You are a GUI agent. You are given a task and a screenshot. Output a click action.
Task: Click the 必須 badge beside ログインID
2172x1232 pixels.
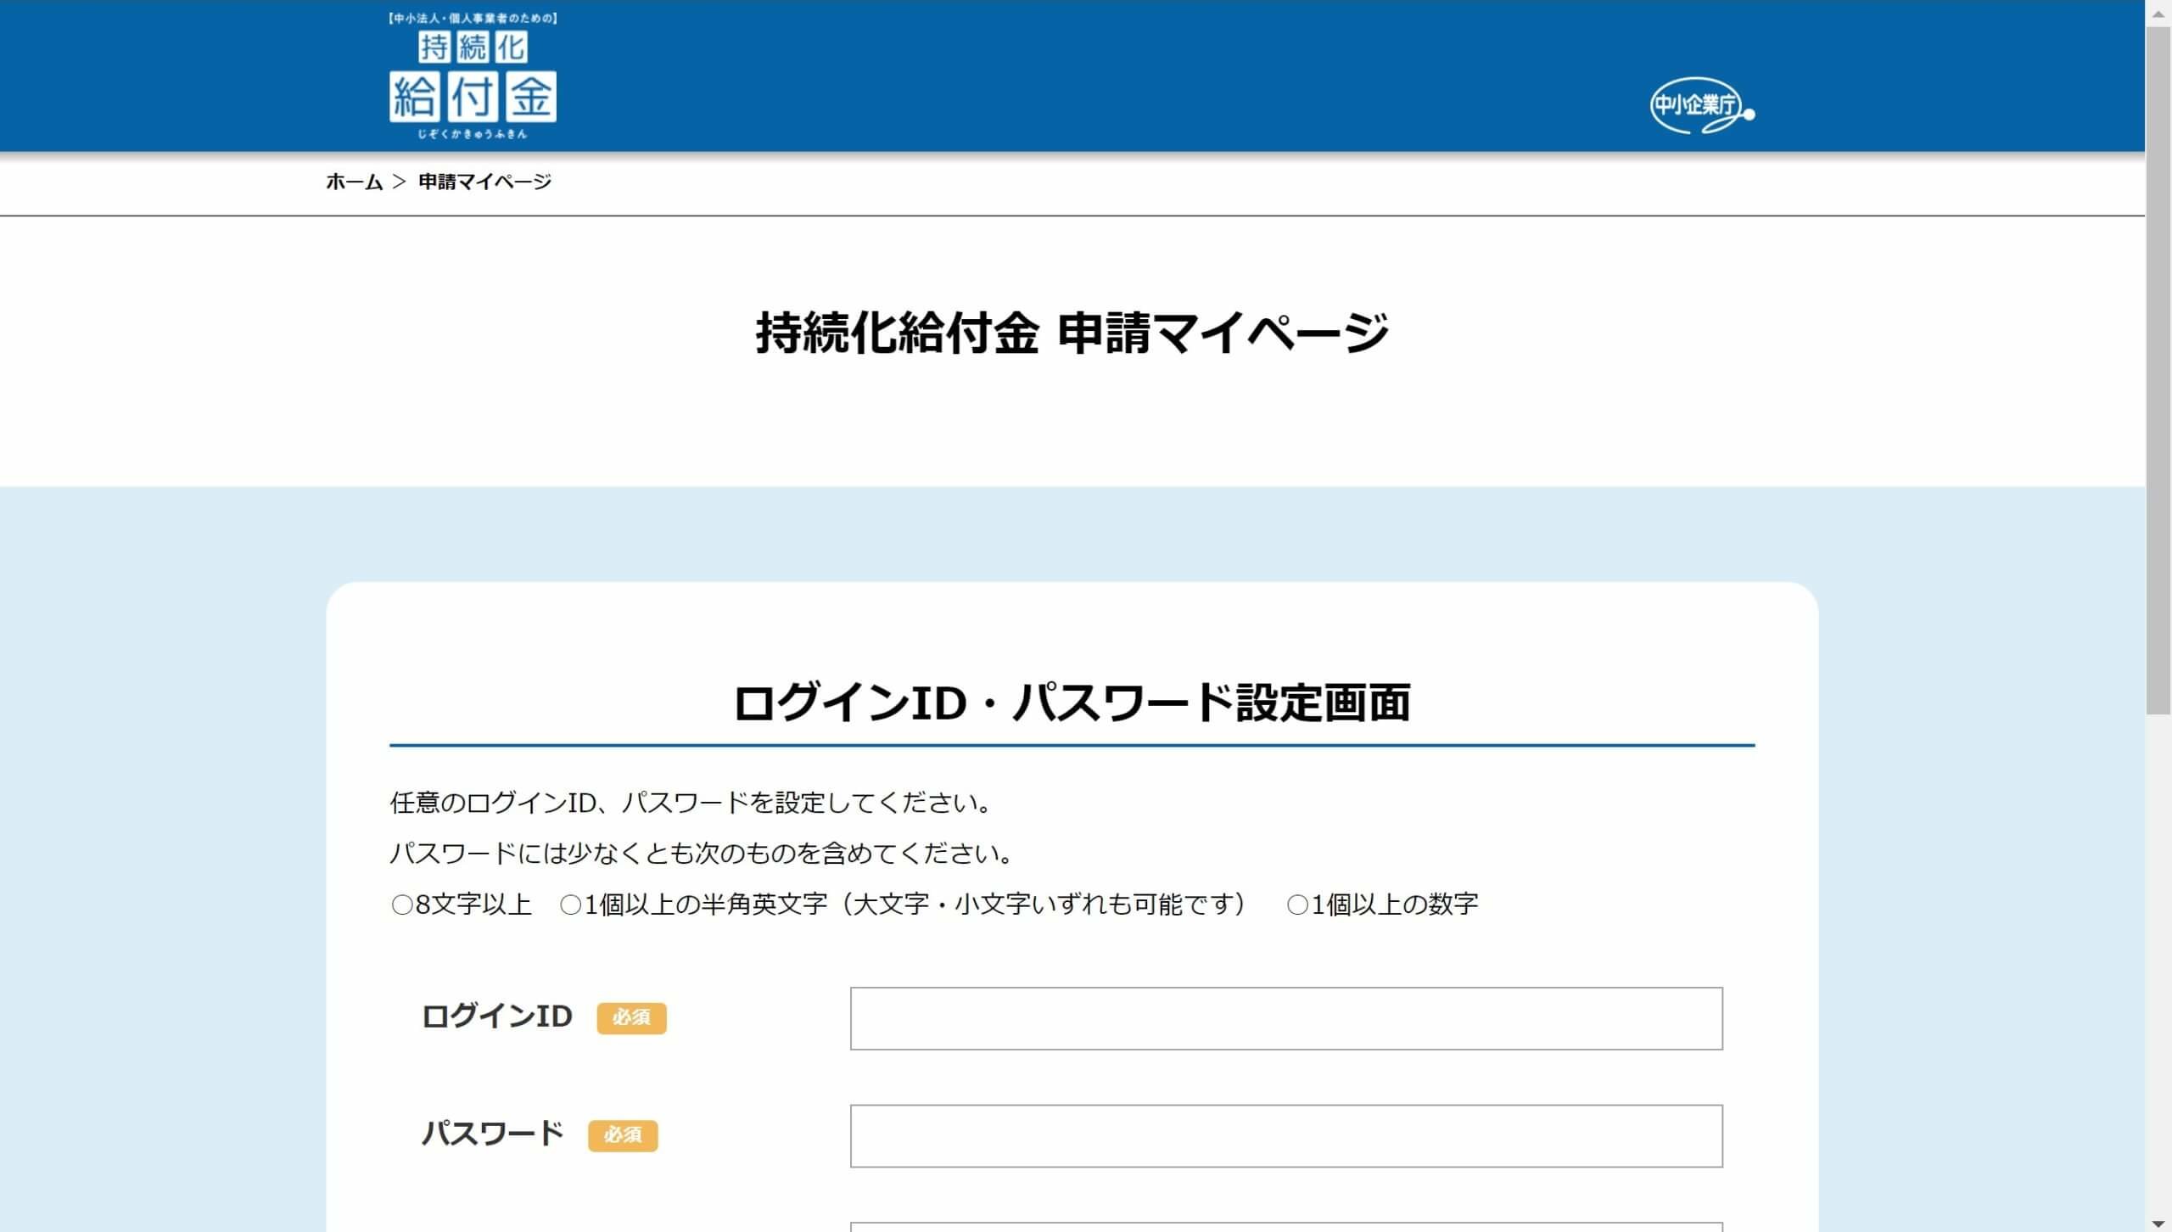[631, 1017]
